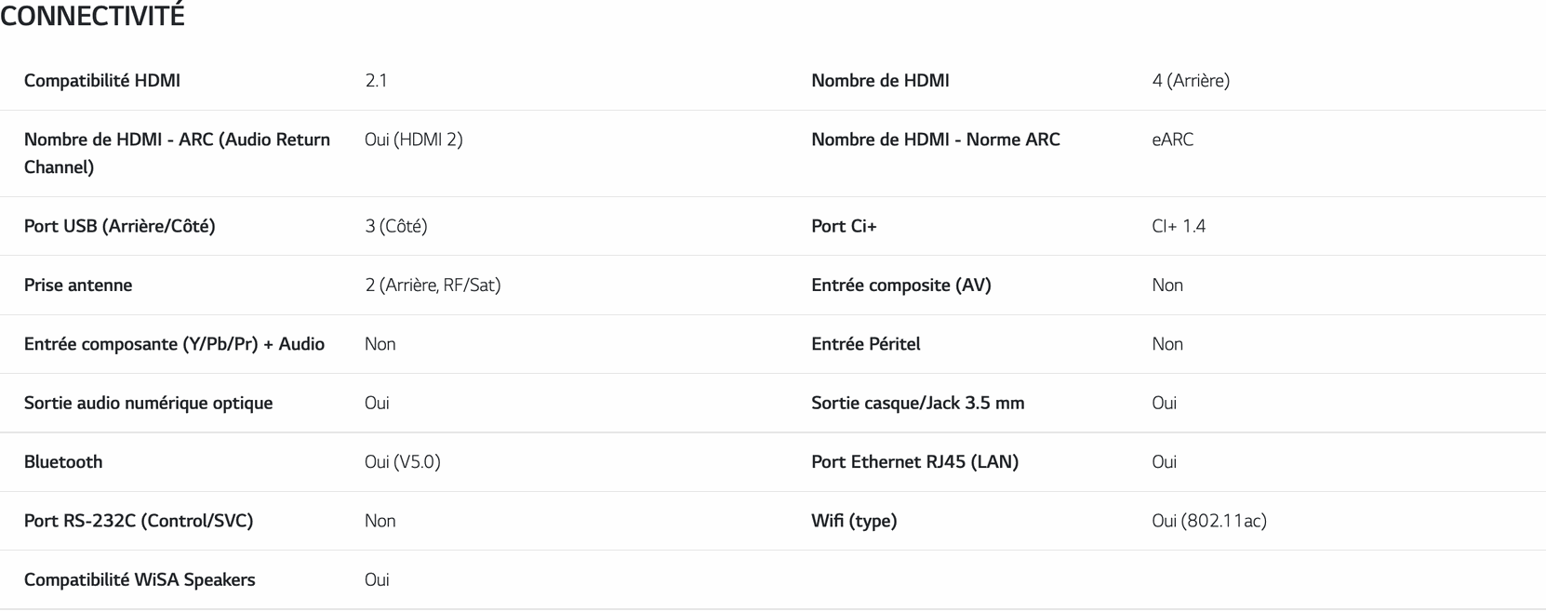Click the Compatibilité WiSA Speakers label
The image size is (1546, 611).
[x=140, y=580]
